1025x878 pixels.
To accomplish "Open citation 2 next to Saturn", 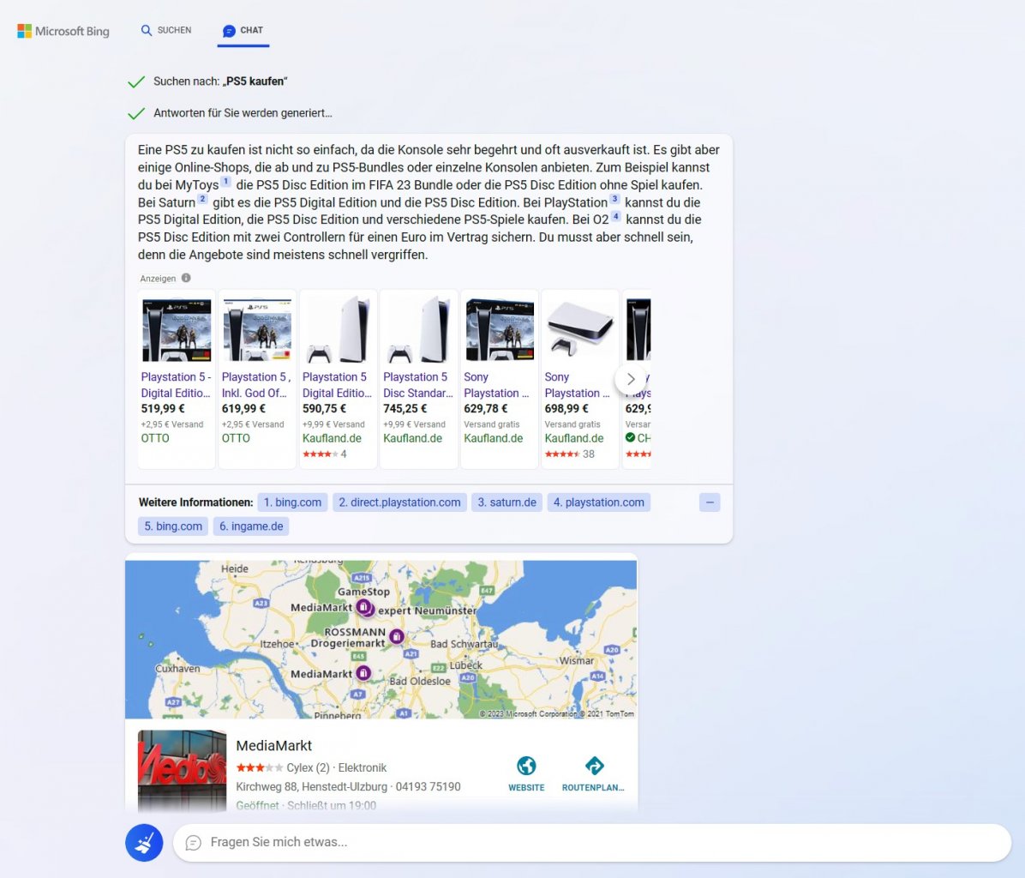I will [x=202, y=199].
